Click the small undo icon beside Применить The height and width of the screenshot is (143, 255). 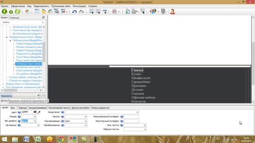39,95
